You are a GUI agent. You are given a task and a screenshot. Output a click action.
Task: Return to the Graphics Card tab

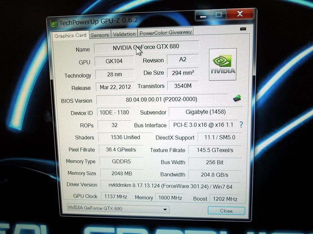[x=70, y=35]
